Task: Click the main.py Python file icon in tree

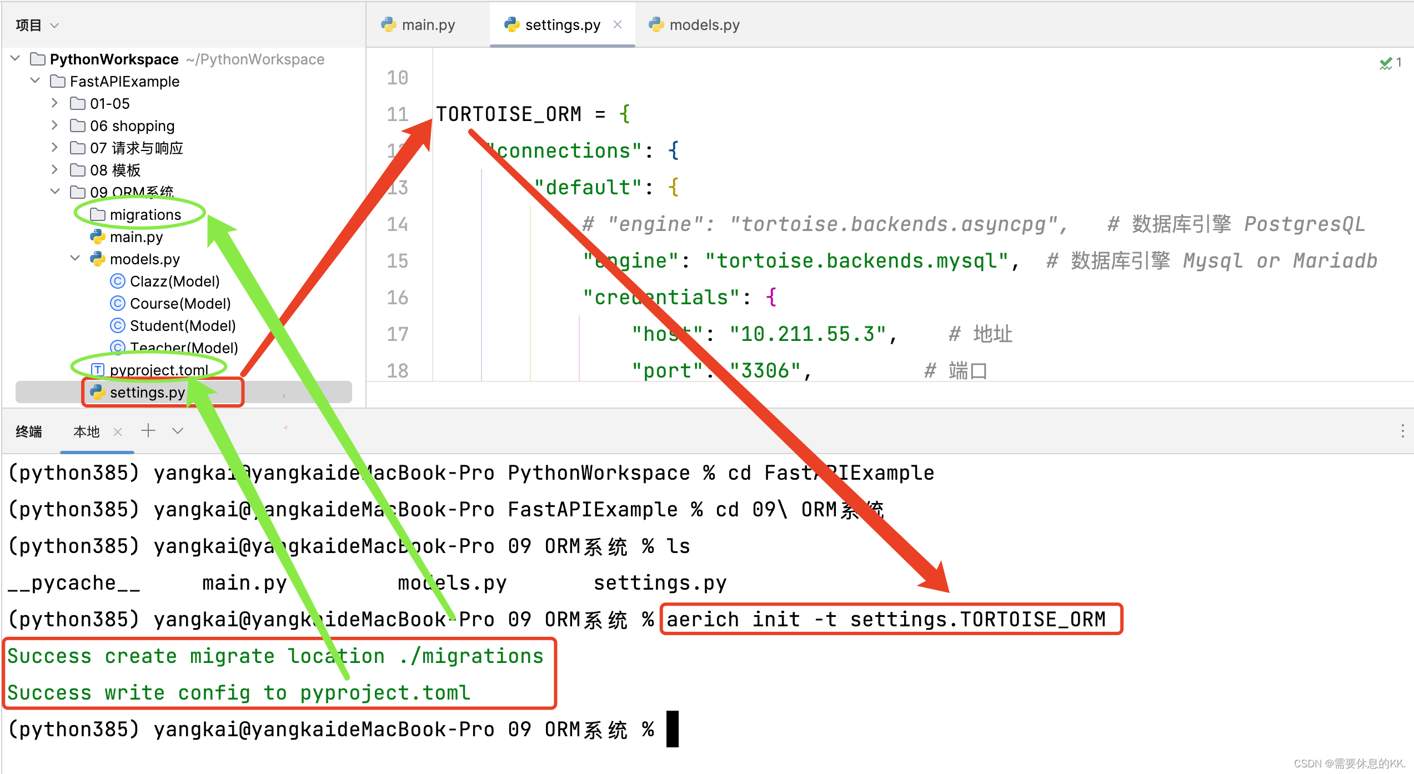Action: [97, 237]
